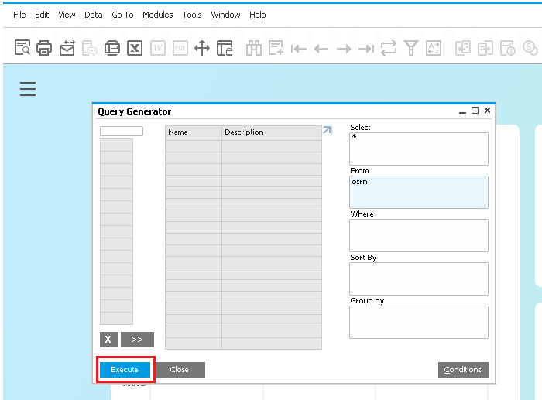Click the Form Settings toolbar icon
The height and width of the screenshot is (400, 542).
point(225,48)
